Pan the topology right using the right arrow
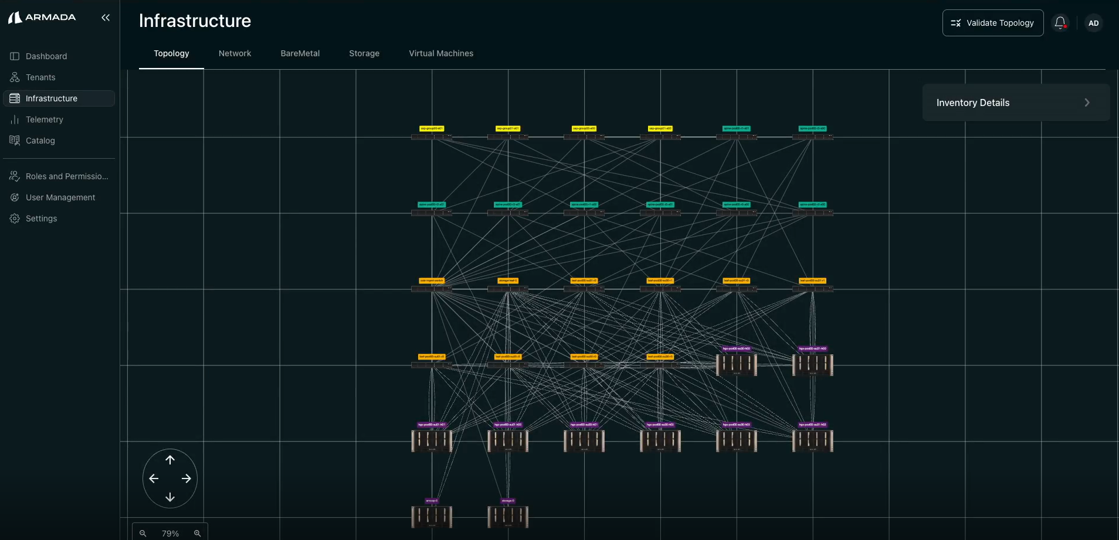The width and height of the screenshot is (1119, 540). (x=186, y=479)
